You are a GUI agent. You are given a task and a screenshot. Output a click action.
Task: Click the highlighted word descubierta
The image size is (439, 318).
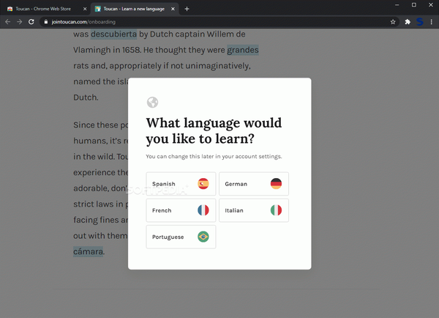[x=113, y=34]
